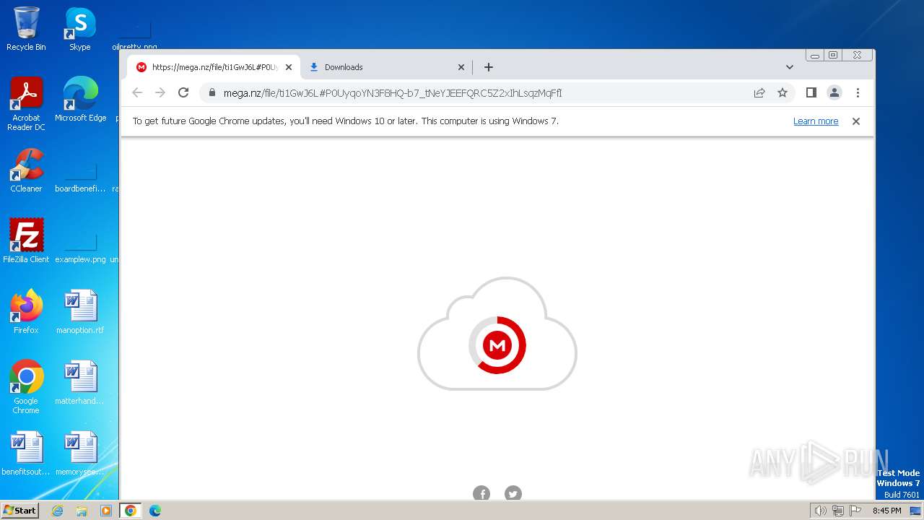Select the Google Chrome desktop shortcut
The width and height of the screenshot is (924, 520).
26,387
